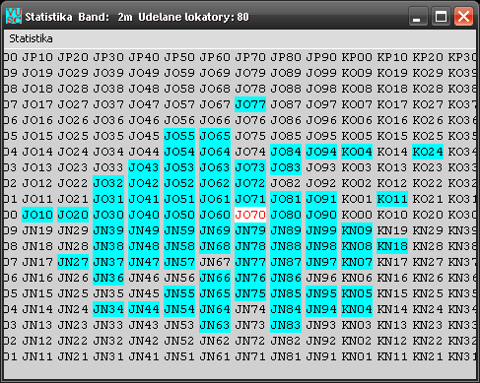Open the Statistika menu
This screenshot has height=383, width=480.
pos(31,38)
